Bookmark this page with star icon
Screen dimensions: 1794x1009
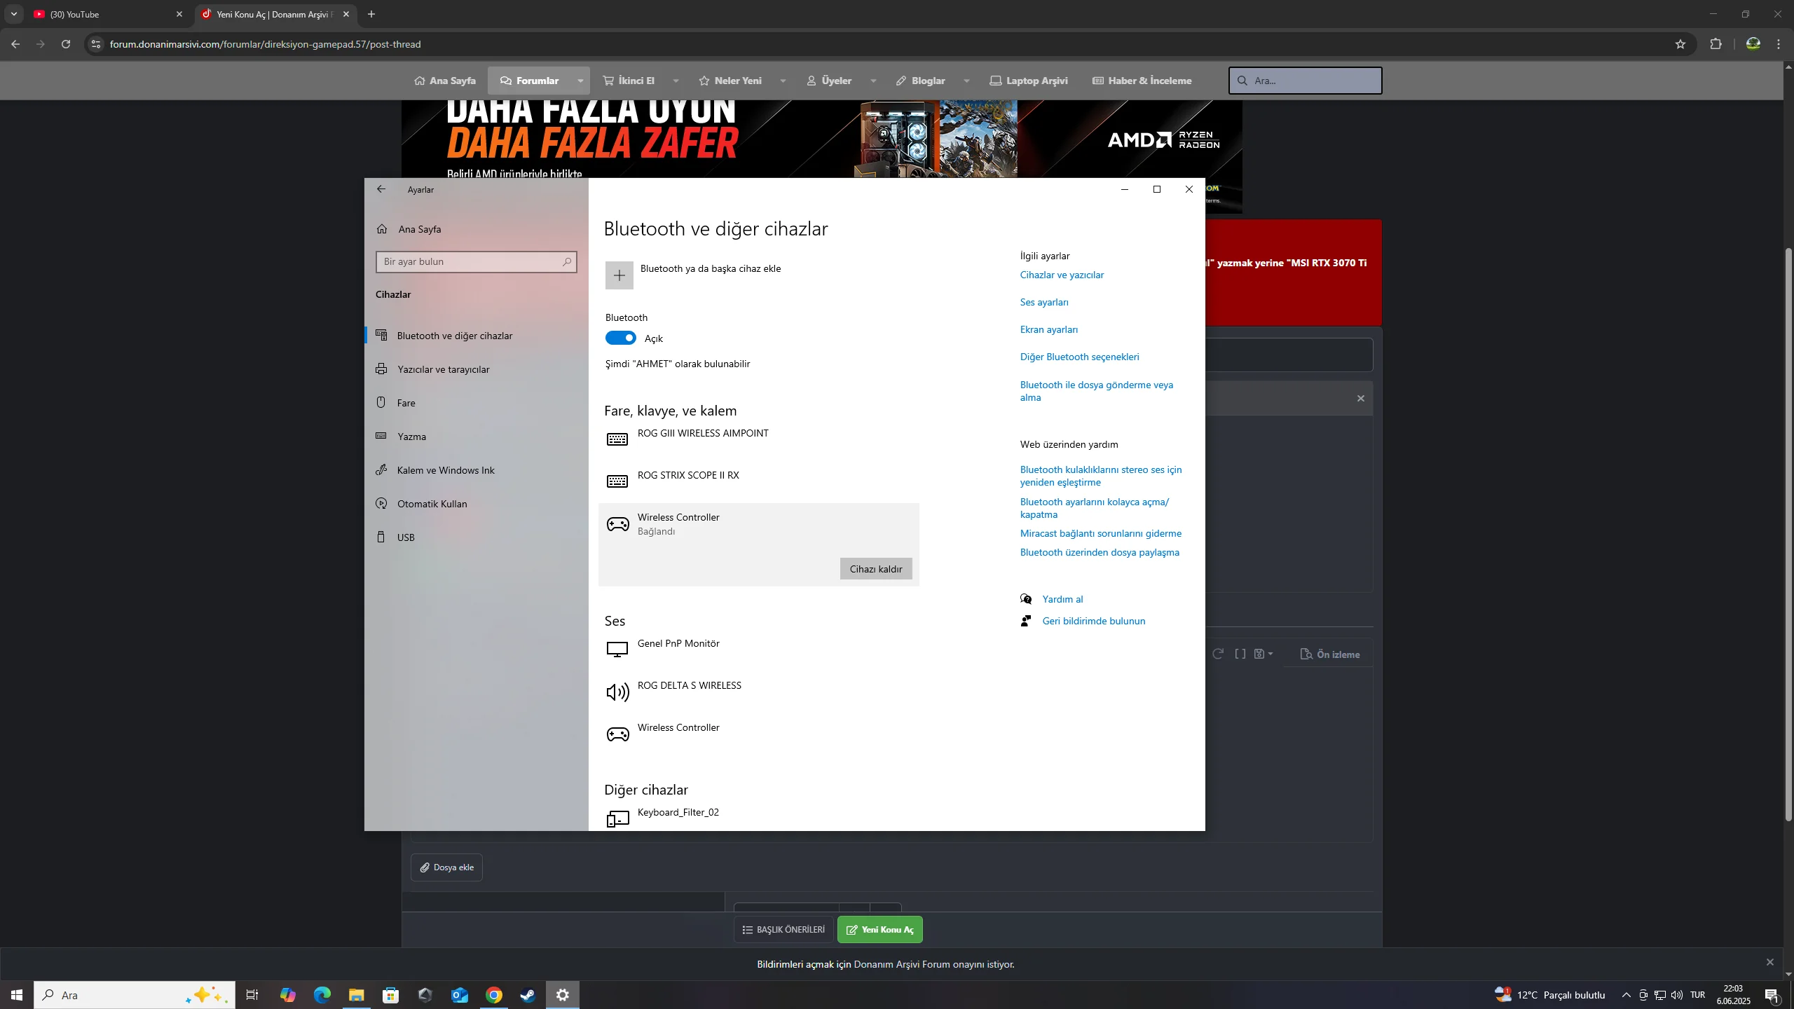pos(1680,44)
